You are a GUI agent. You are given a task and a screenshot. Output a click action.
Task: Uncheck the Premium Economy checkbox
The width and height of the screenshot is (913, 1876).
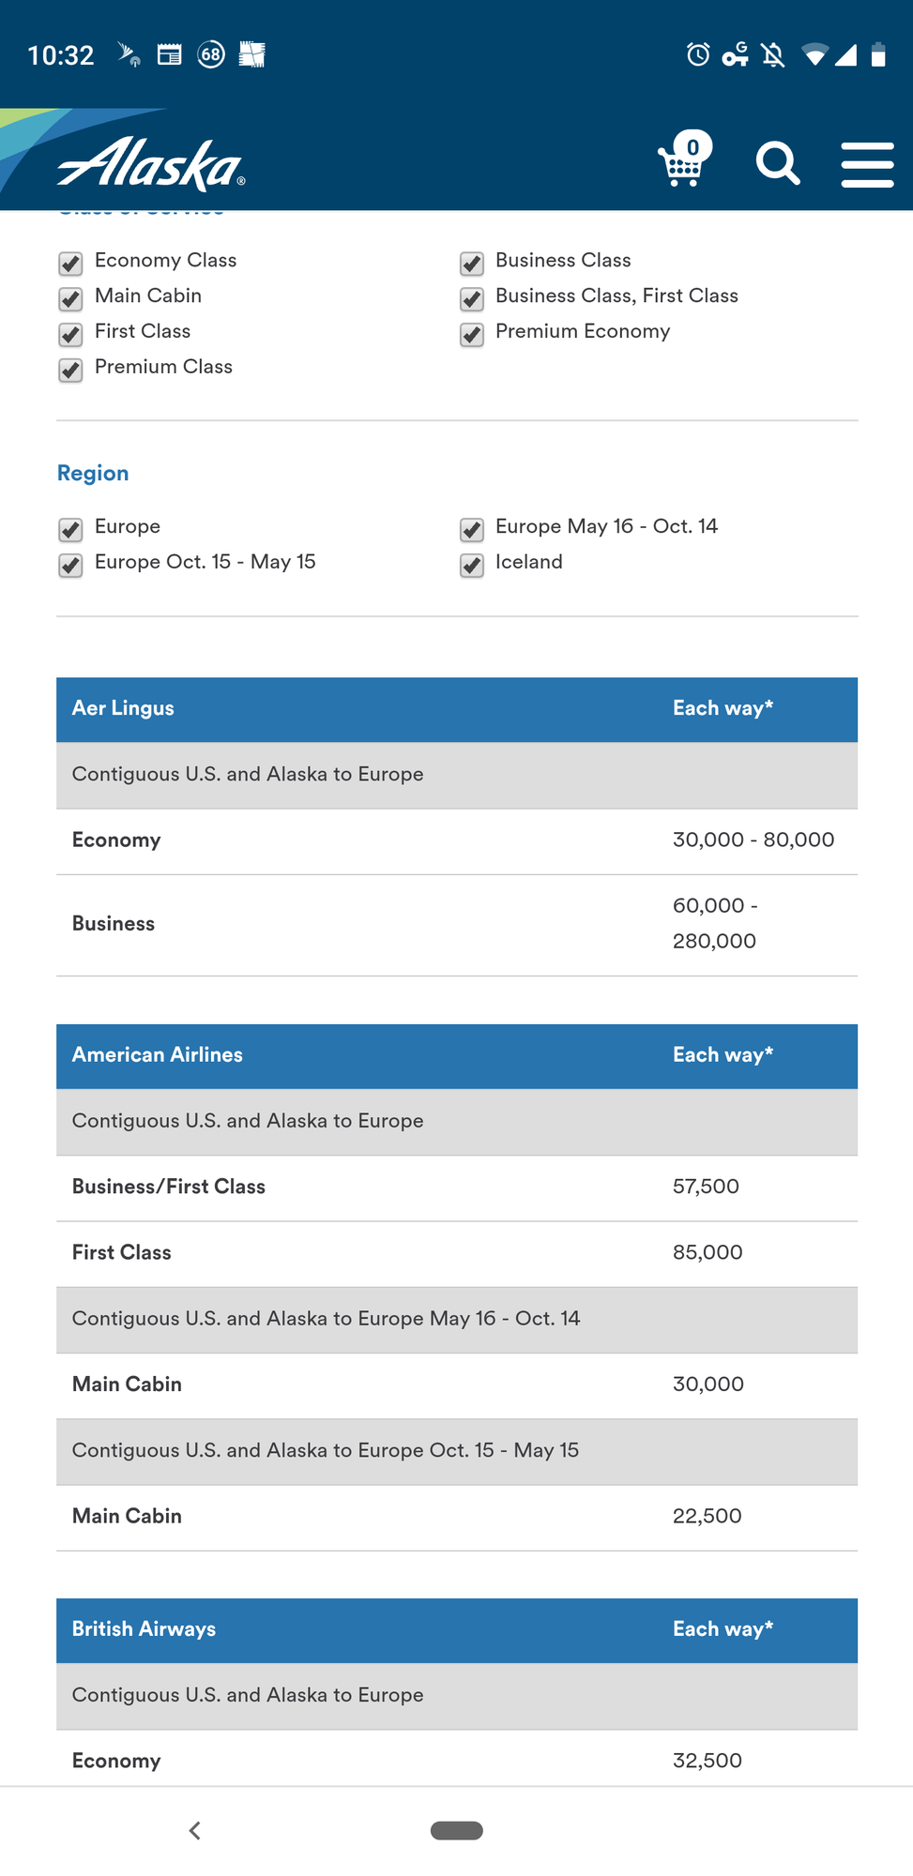pos(472,334)
